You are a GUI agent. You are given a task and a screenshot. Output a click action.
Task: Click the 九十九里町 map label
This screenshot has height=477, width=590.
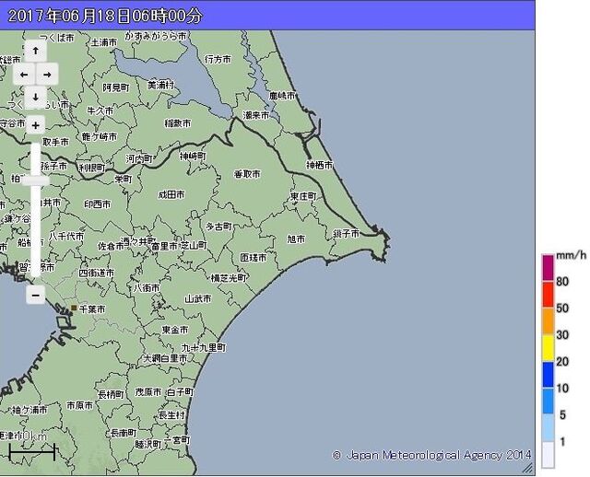pyautogui.click(x=204, y=347)
